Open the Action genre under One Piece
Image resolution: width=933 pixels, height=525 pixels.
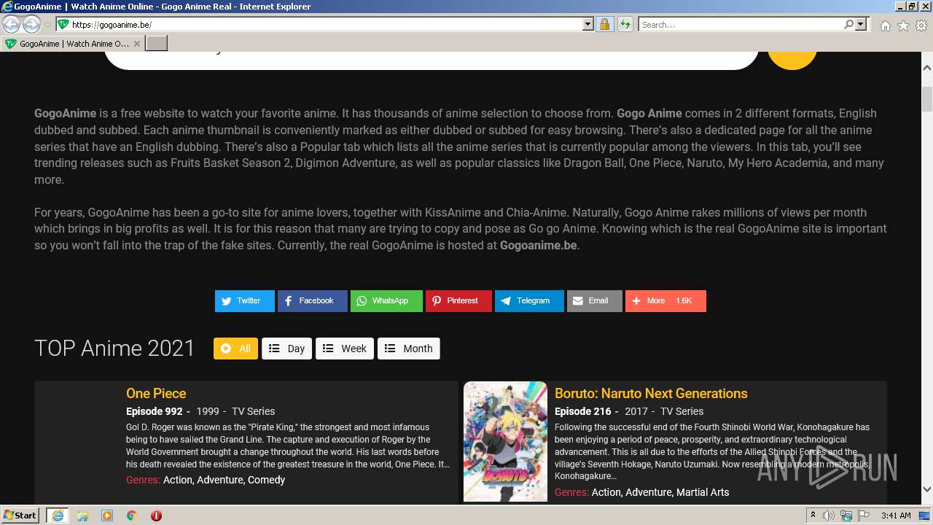pyautogui.click(x=178, y=480)
